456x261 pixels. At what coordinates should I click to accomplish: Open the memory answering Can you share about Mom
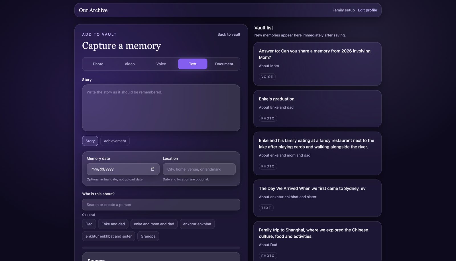(x=317, y=64)
